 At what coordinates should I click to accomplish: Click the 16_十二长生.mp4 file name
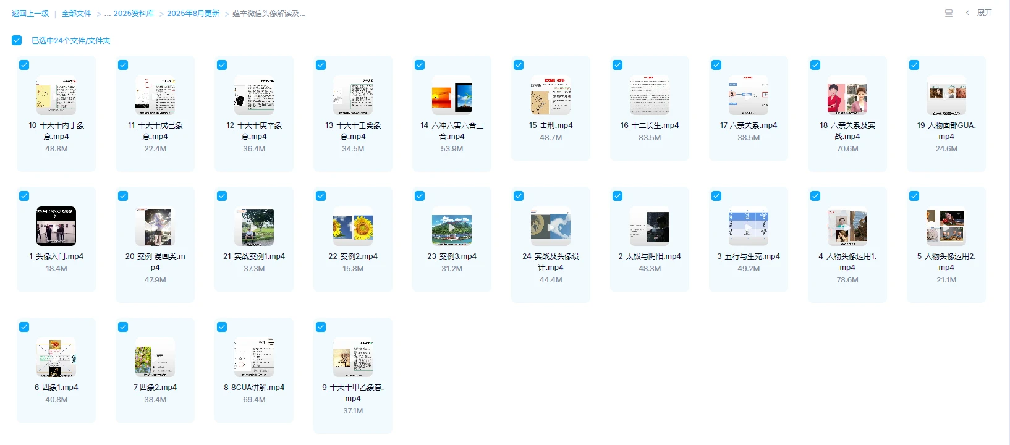[x=650, y=125]
